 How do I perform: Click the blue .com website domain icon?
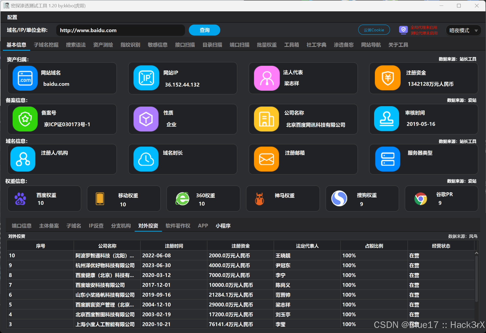(x=25, y=78)
